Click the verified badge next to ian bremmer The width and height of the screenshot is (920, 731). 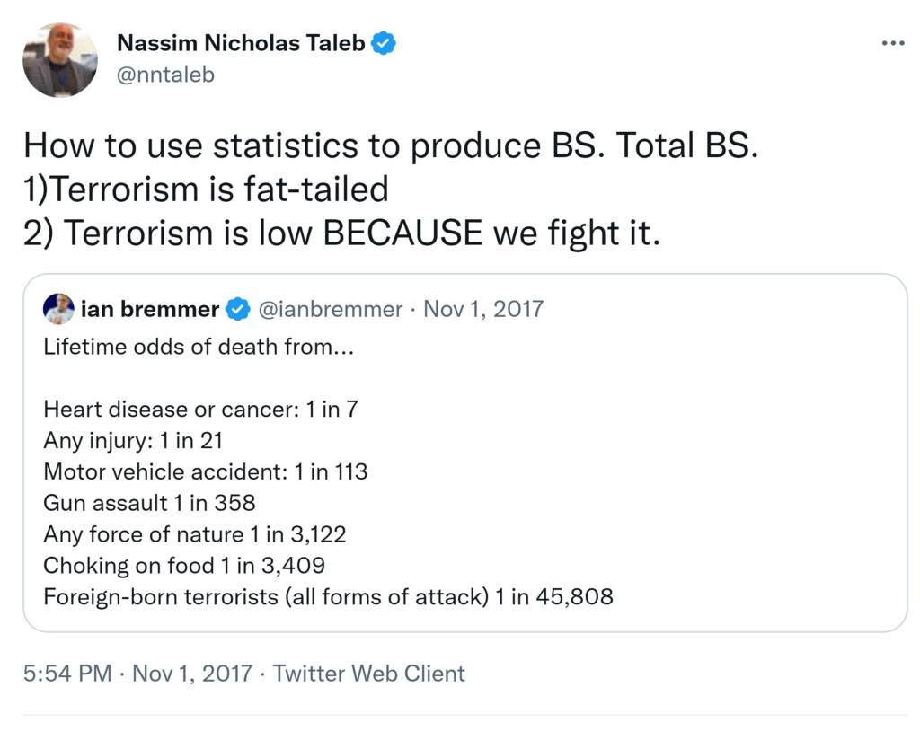237,310
